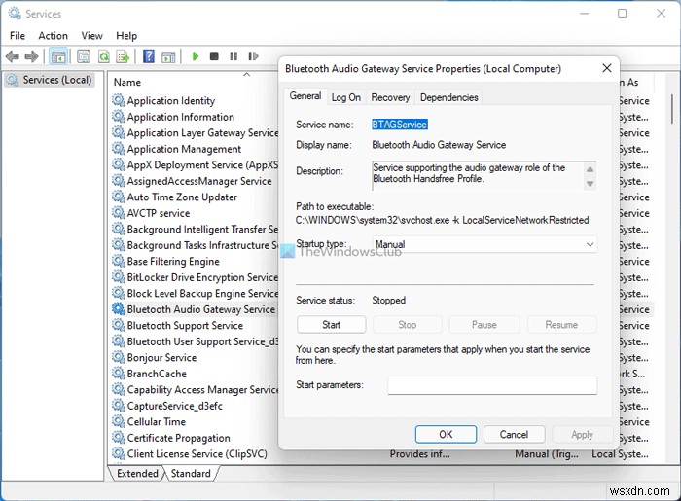Click gear icon beside Cellular Time

click(118, 421)
